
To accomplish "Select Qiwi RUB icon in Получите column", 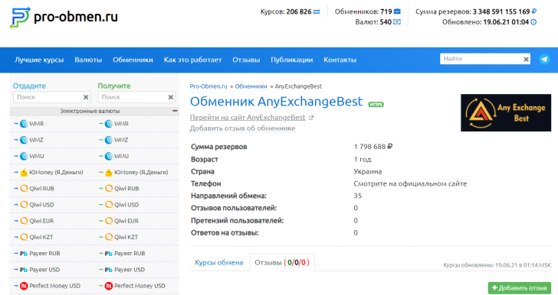I will 109,189.
